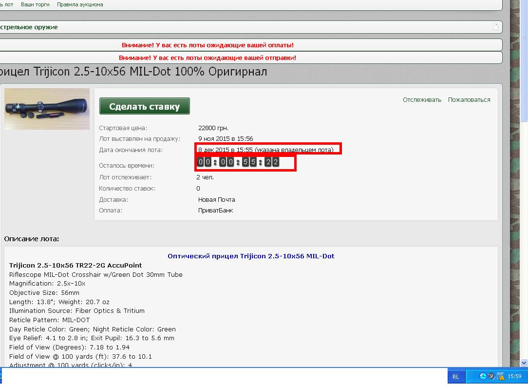The height and width of the screenshot is (386, 528).
Task: Click the Day Reticle Color line
Action: click(92, 329)
